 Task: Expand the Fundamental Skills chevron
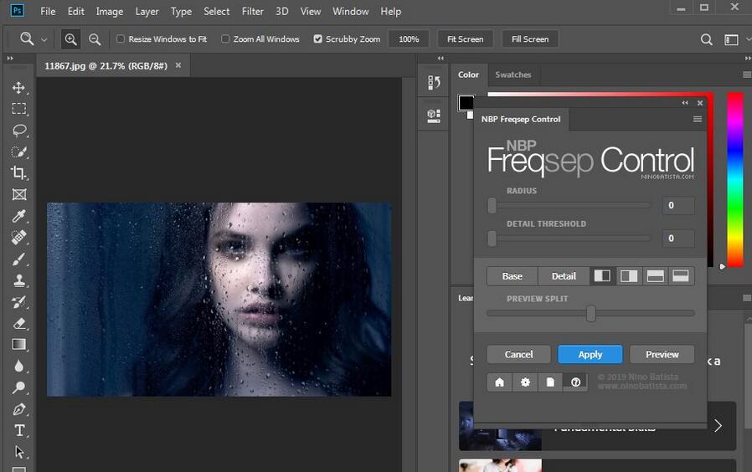(x=718, y=426)
